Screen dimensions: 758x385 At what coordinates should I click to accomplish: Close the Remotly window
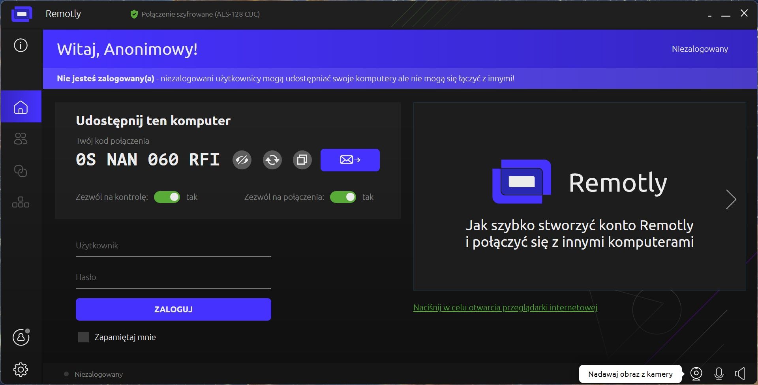point(744,13)
